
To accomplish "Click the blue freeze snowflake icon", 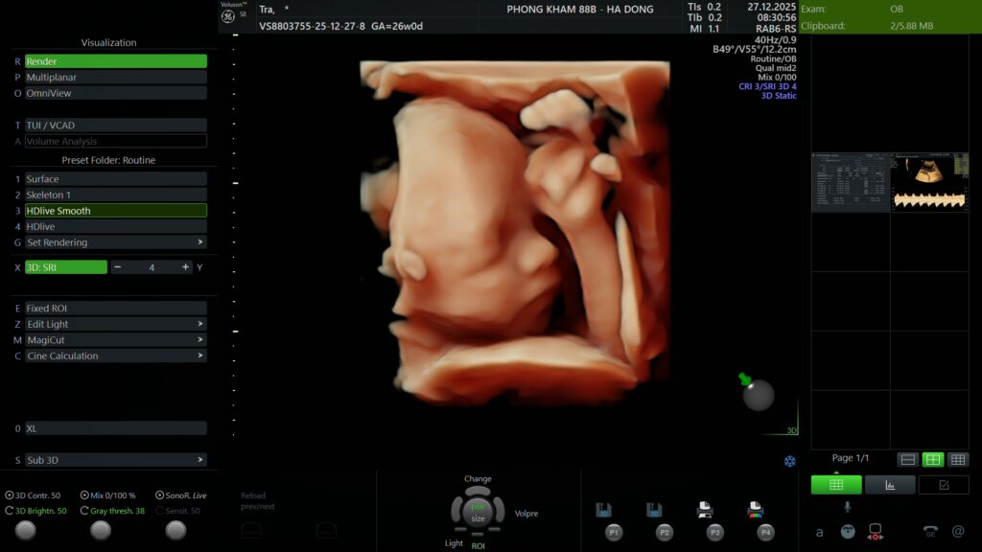I will [x=790, y=461].
